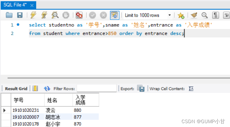Select cell with value 877

tap(86, 117)
